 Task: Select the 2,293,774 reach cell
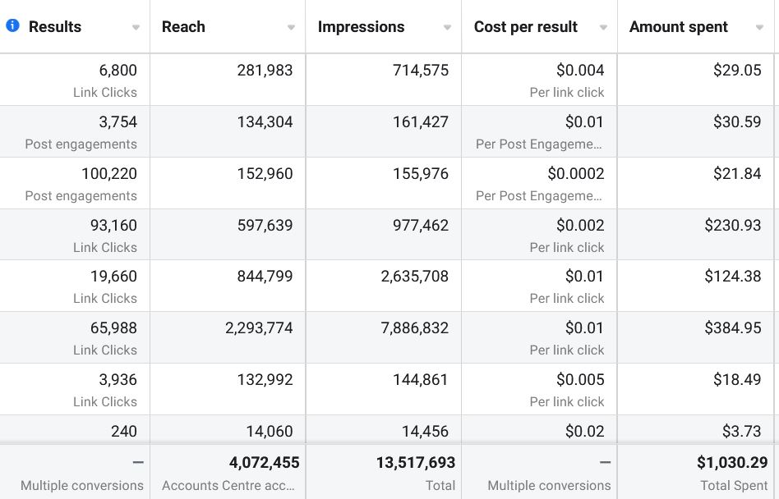tap(259, 328)
